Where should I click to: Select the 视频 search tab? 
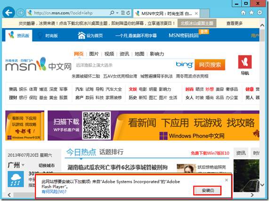click(109, 54)
